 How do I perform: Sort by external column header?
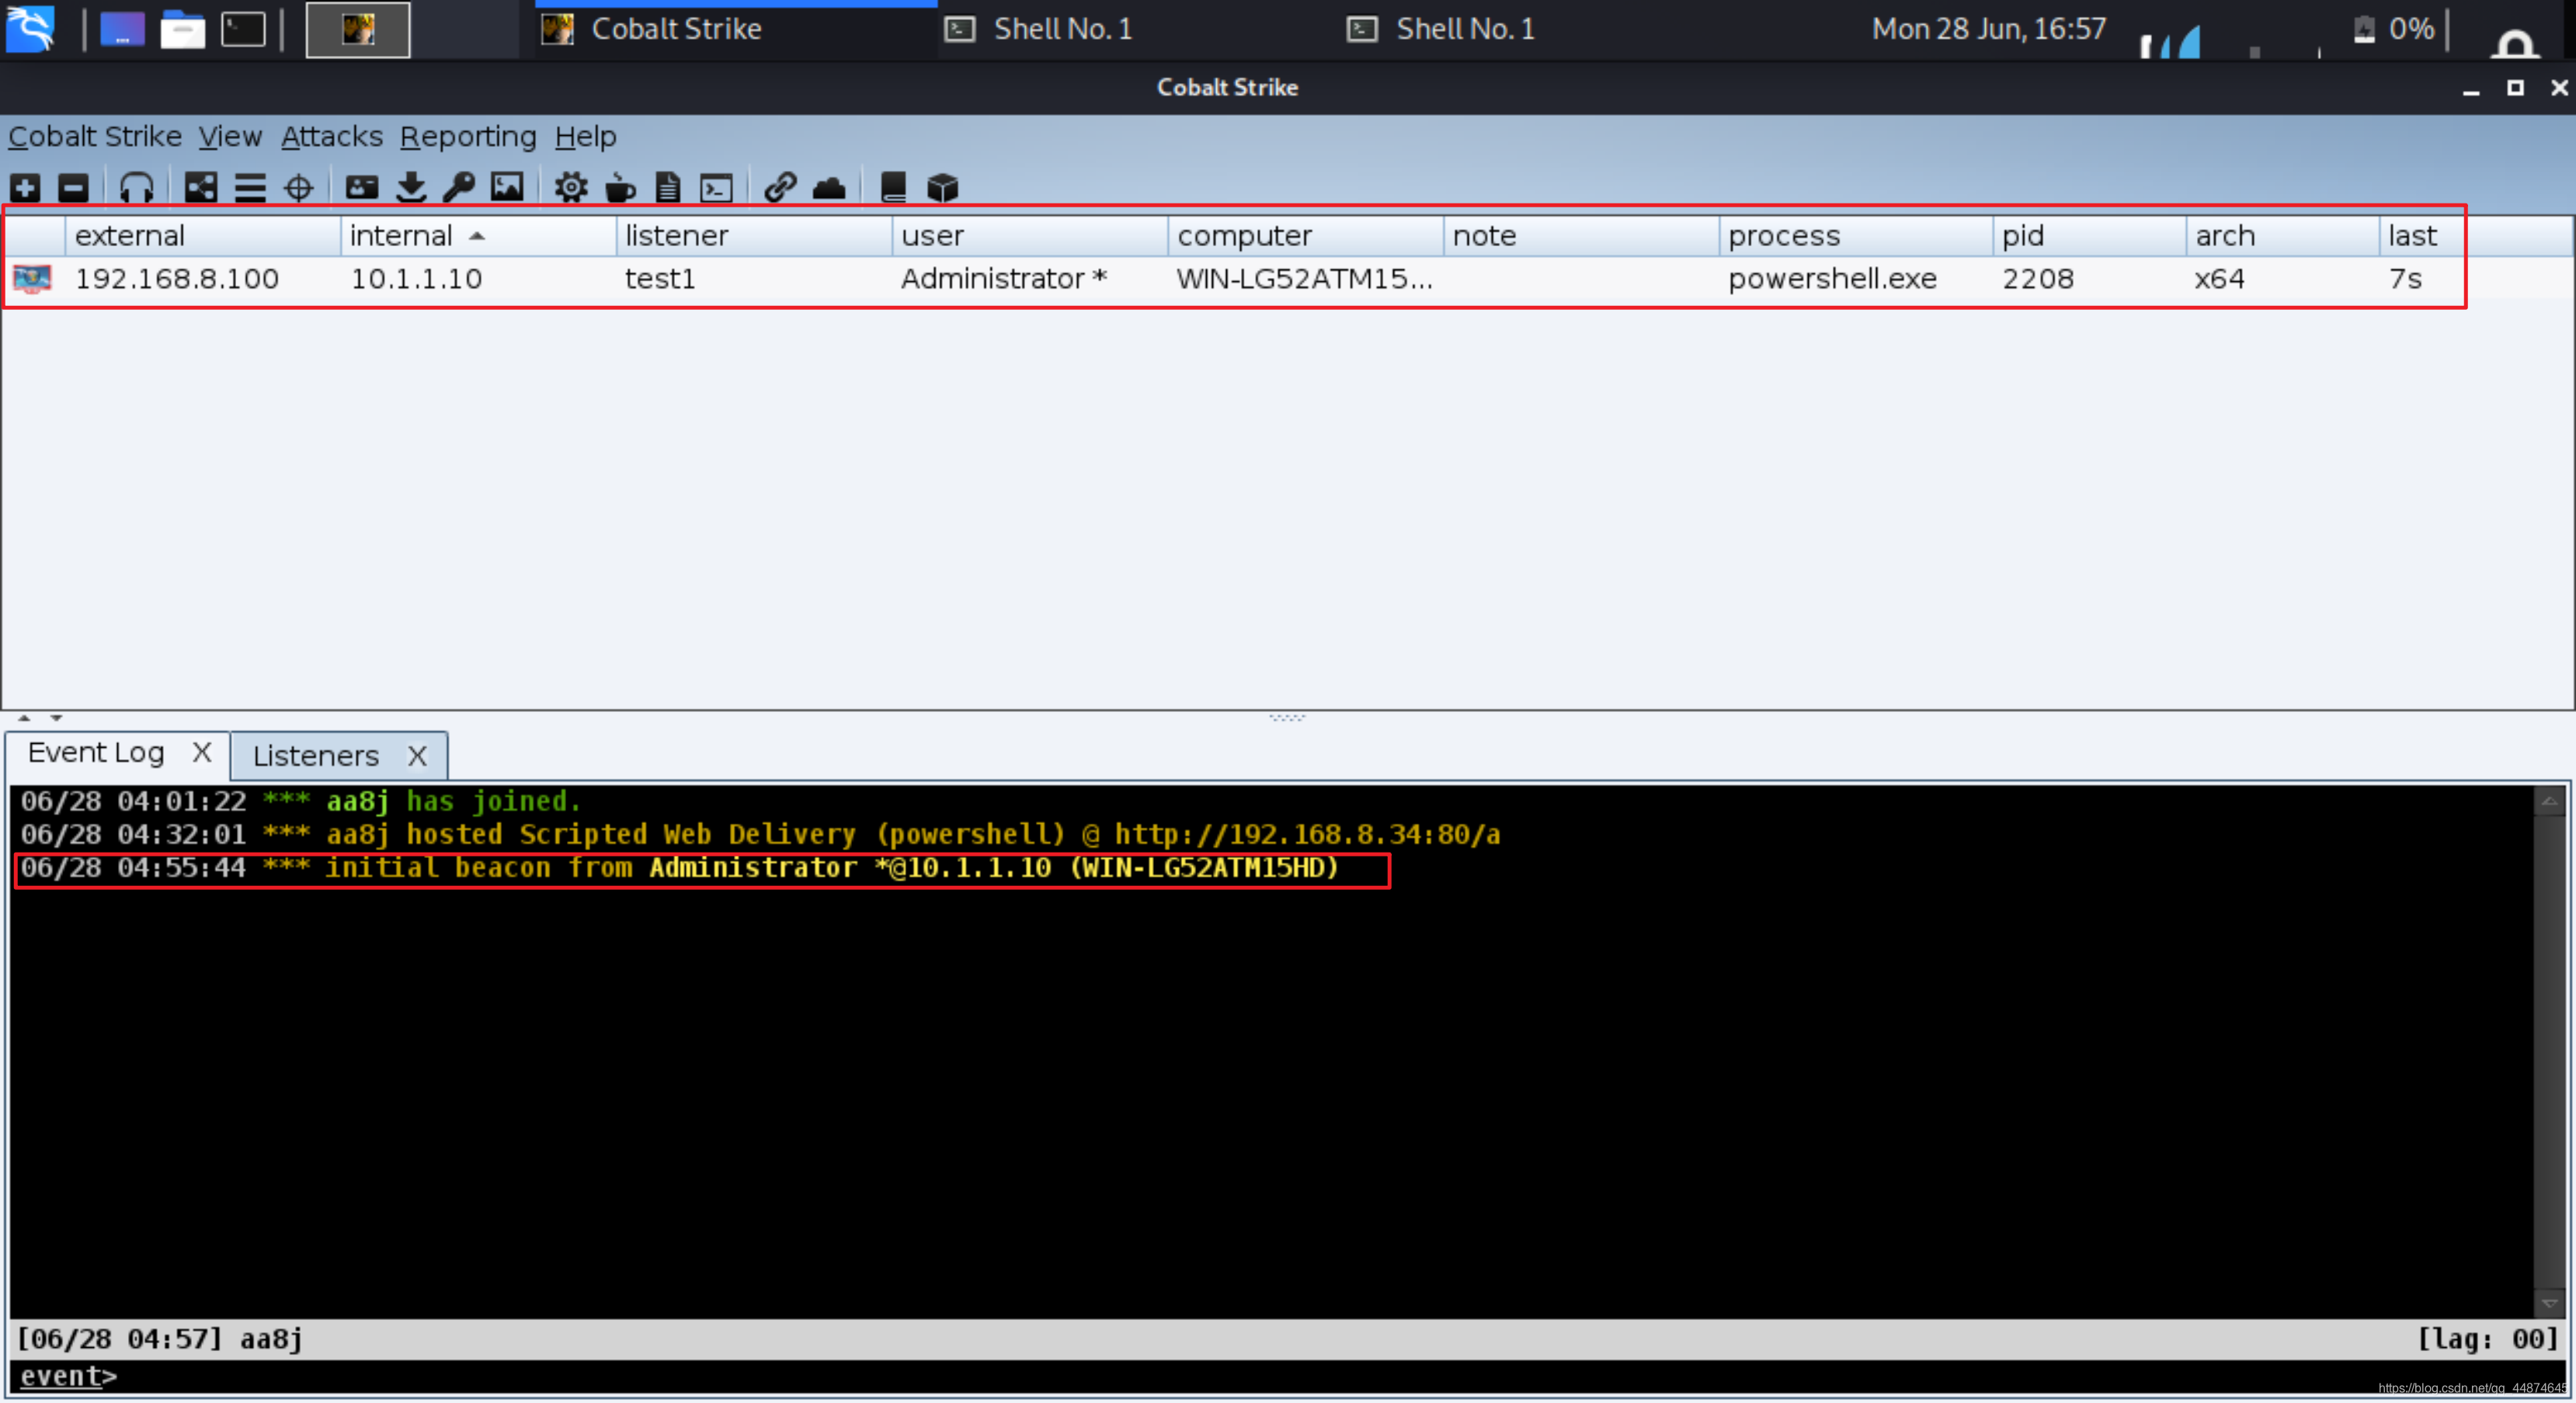click(x=203, y=236)
